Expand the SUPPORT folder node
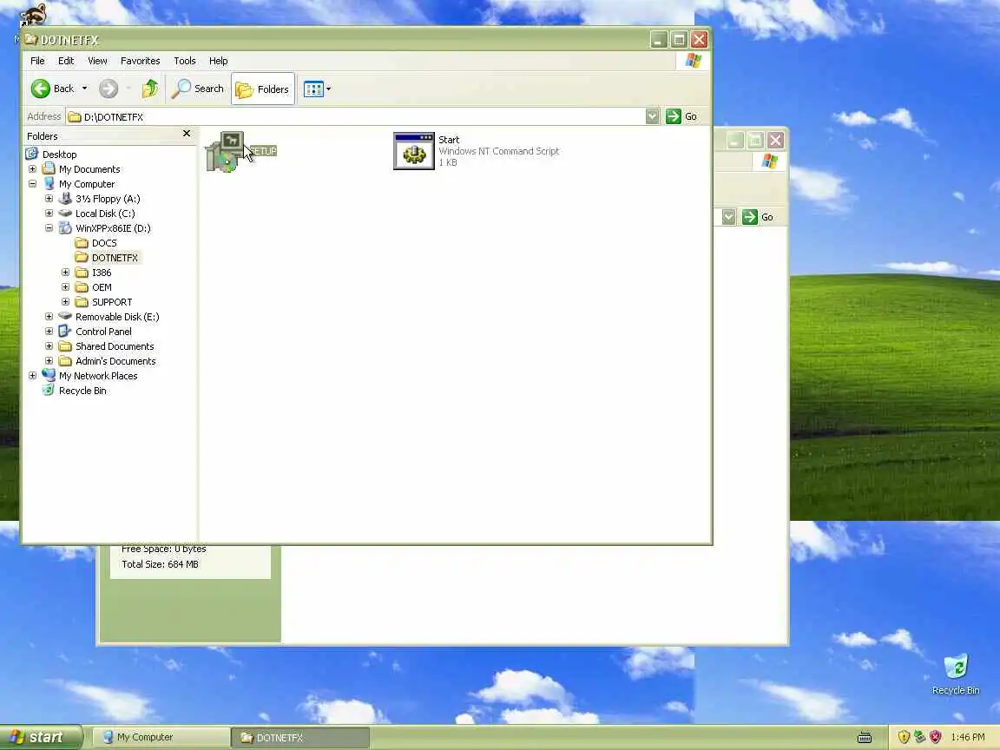This screenshot has height=750, width=1000. (x=66, y=302)
